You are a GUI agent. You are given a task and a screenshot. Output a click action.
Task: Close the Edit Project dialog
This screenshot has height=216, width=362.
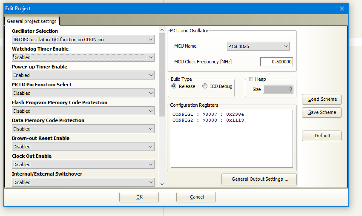coord(342,9)
